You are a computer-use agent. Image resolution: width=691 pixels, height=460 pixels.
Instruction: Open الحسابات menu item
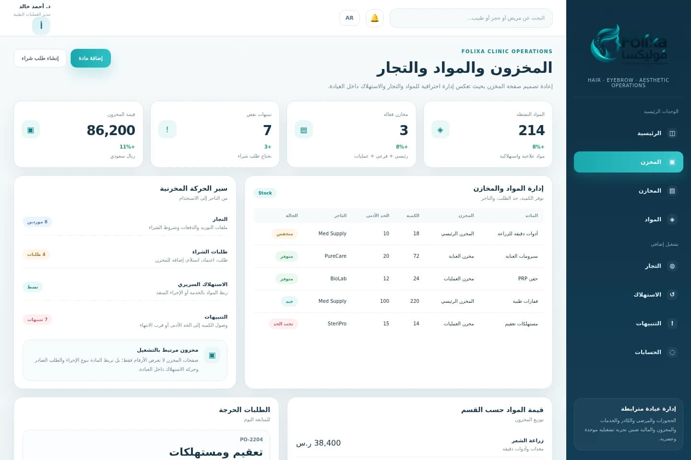pos(629,352)
